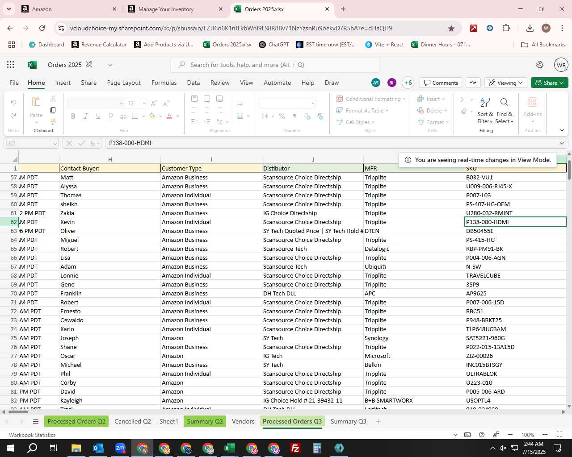572x457 pixels.
Task: Click the horizontal scrollbar thumb
Action: click(x=18, y=411)
